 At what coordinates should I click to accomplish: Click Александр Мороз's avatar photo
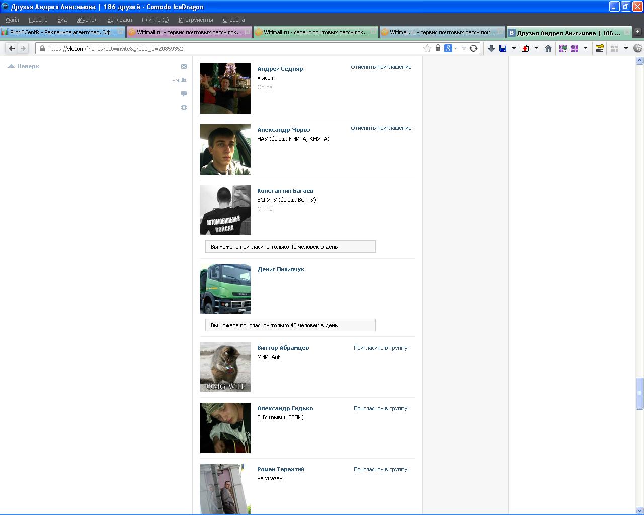point(225,149)
